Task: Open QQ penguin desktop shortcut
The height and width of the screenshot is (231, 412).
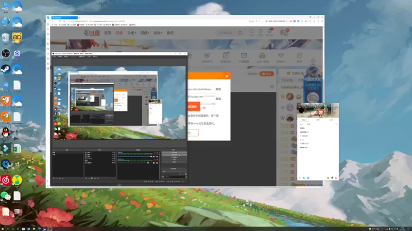Action: coord(6,133)
